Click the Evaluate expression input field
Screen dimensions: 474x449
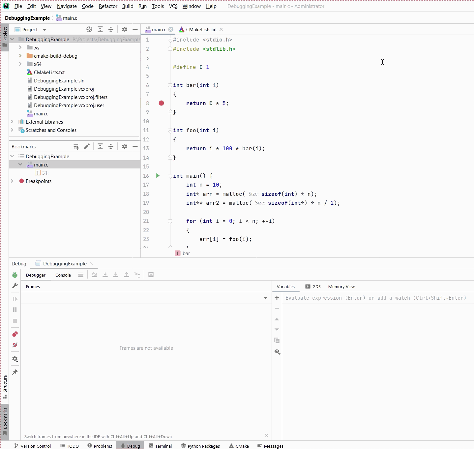376,298
